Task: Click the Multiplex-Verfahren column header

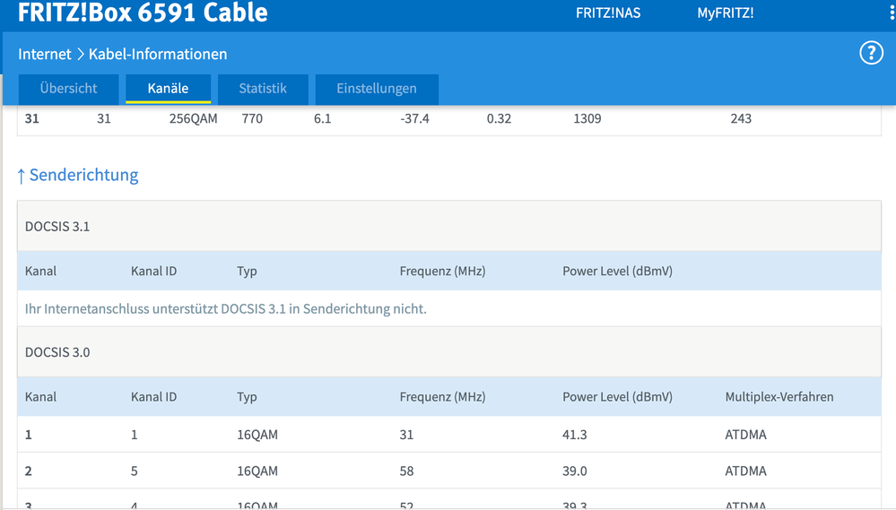Action: point(779,396)
